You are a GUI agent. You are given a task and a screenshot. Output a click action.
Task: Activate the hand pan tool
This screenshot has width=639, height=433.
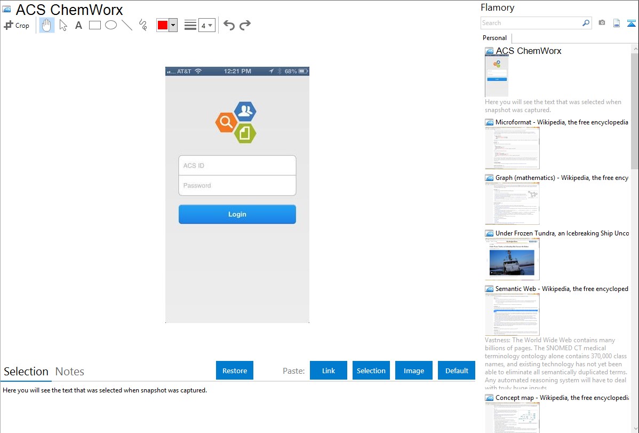point(47,25)
